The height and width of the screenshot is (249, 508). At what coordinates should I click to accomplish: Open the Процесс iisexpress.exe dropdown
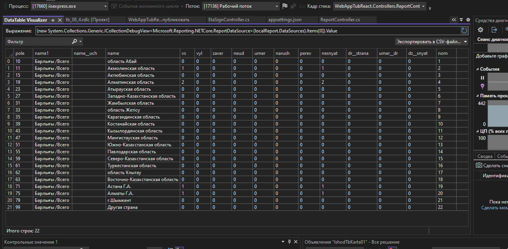point(106,6)
